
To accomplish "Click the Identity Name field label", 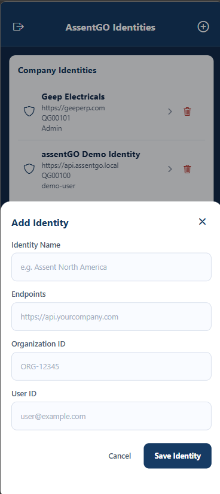I will pos(36,245).
